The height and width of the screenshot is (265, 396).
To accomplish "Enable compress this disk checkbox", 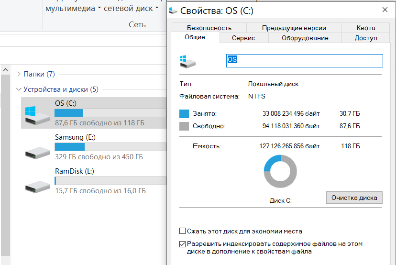I will (x=182, y=231).
